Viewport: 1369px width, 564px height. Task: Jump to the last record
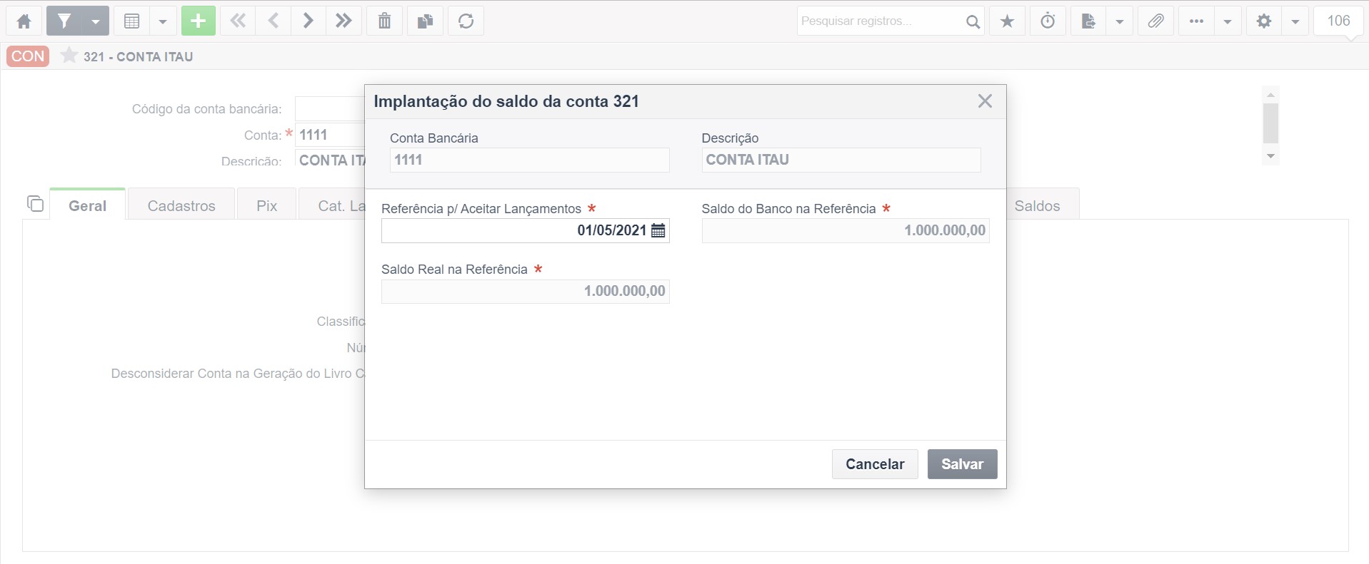tap(343, 21)
